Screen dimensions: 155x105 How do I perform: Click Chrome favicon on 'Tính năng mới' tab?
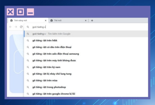12,20
